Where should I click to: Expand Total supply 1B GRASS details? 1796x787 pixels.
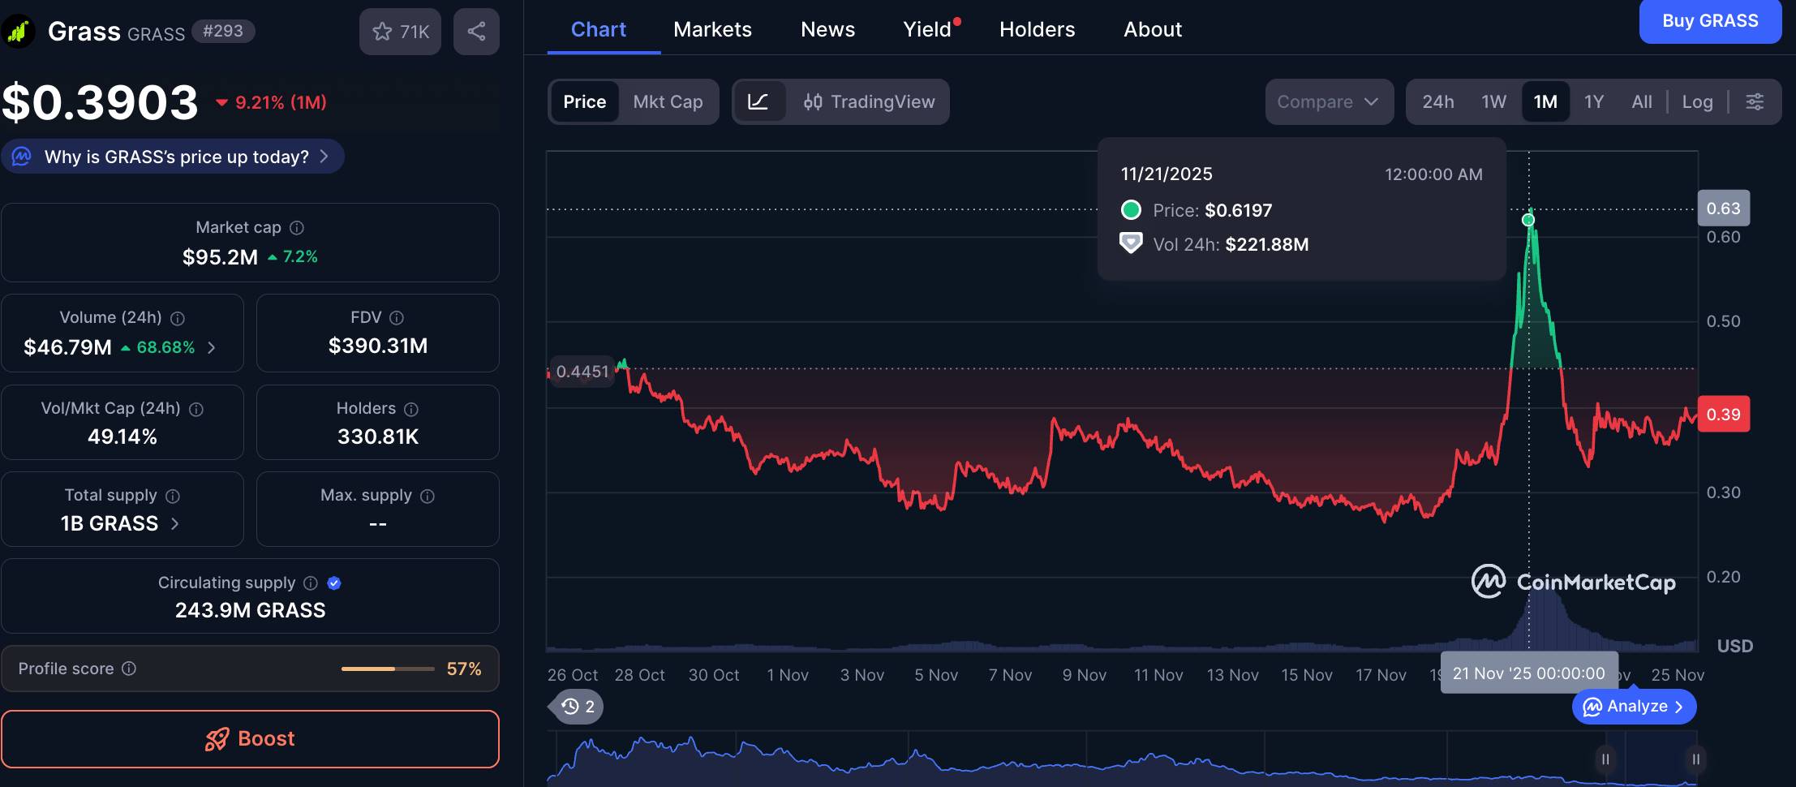point(175,524)
